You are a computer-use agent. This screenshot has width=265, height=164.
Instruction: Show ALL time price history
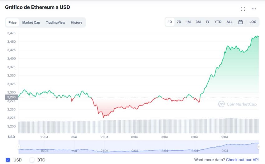(x=229, y=22)
